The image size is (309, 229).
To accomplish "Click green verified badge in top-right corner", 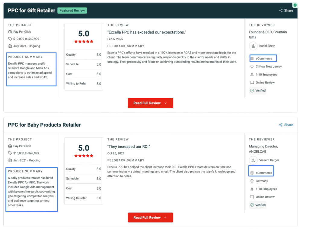I will coord(295,5).
